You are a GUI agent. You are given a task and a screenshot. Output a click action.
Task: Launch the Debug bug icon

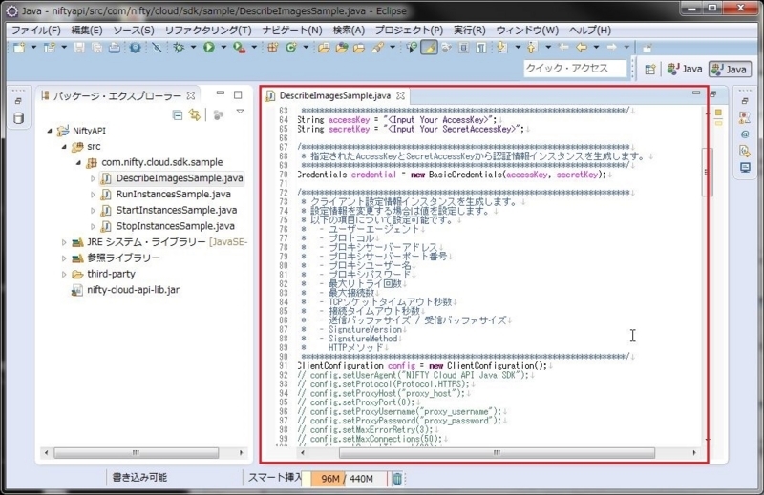point(179,48)
